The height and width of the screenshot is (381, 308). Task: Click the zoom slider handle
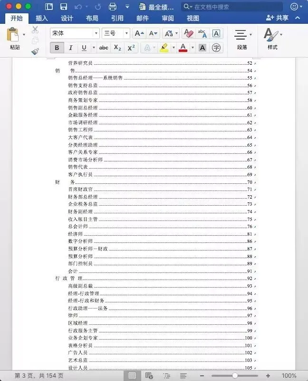click(x=235, y=376)
